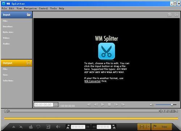Remove marker with the crossed icon
This screenshot has height=131, width=181.
[21, 127]
